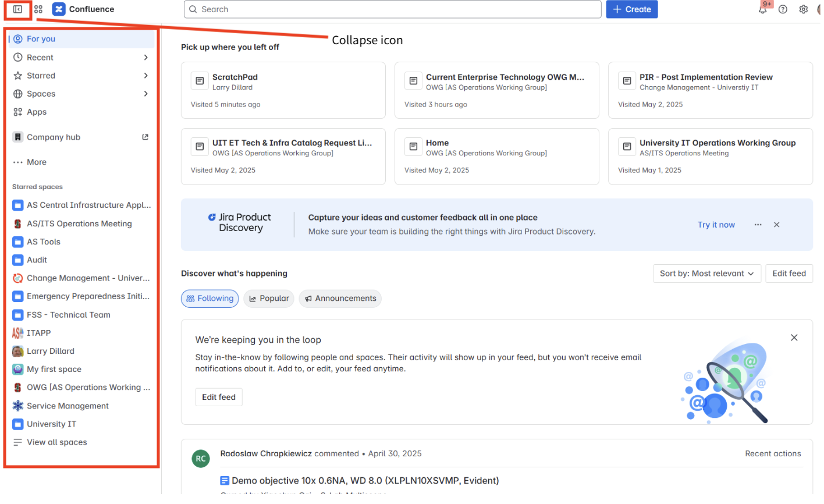Switch to the Popular feed filter

coord(268,298)
